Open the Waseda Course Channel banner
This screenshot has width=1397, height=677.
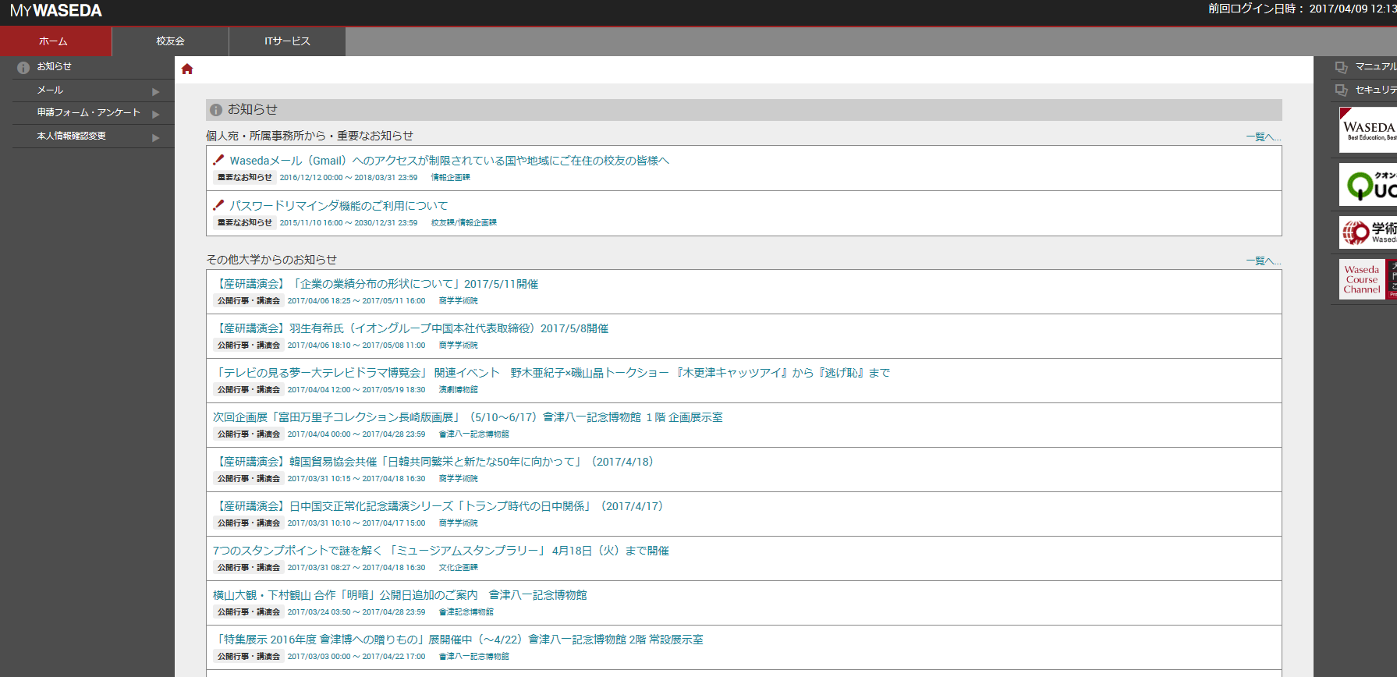tap(1367, 279)
